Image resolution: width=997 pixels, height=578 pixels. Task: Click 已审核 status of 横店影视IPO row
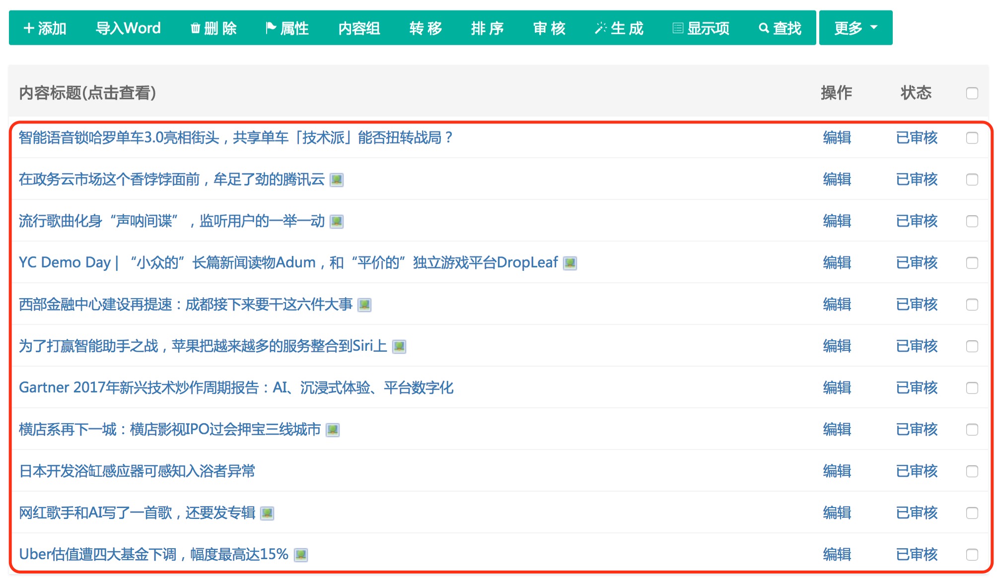tap(916, 429)
